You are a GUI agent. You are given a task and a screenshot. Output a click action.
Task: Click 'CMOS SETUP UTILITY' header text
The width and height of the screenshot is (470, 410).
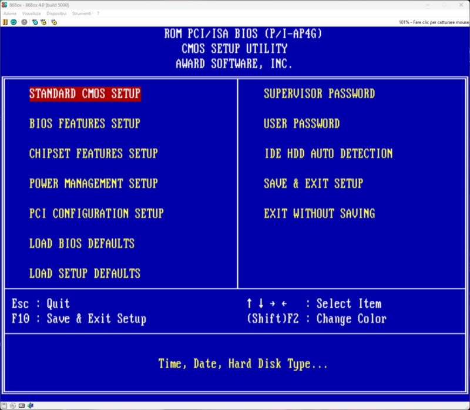click(x=234, y=49)
